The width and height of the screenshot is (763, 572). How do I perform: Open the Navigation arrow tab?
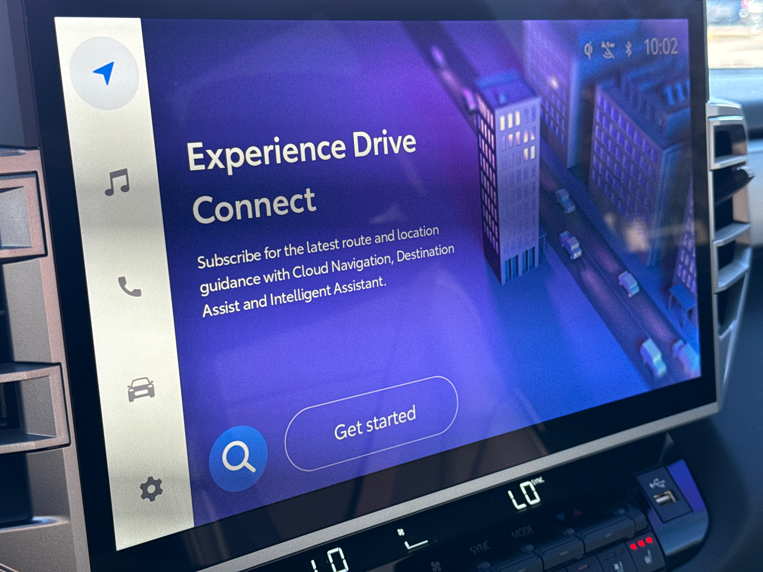[105, 73]
